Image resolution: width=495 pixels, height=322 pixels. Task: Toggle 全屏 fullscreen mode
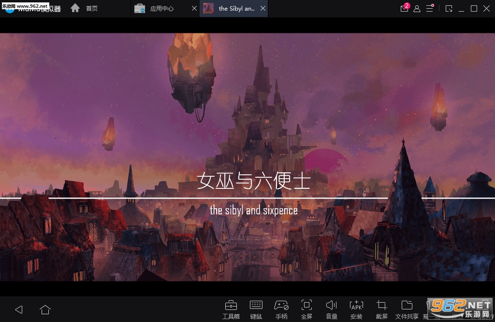point(306,310)
